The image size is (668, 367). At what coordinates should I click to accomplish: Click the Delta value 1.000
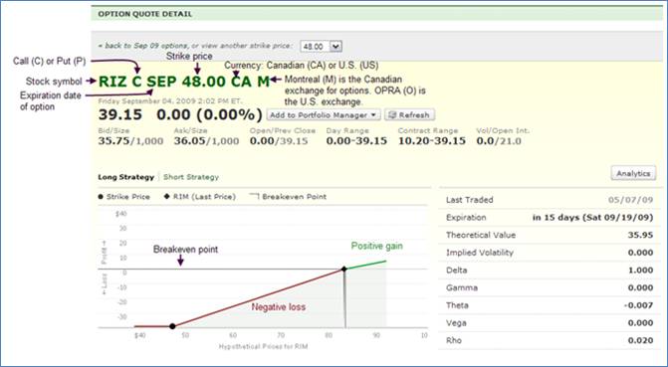pyautogui.click(x=640, y=271)
